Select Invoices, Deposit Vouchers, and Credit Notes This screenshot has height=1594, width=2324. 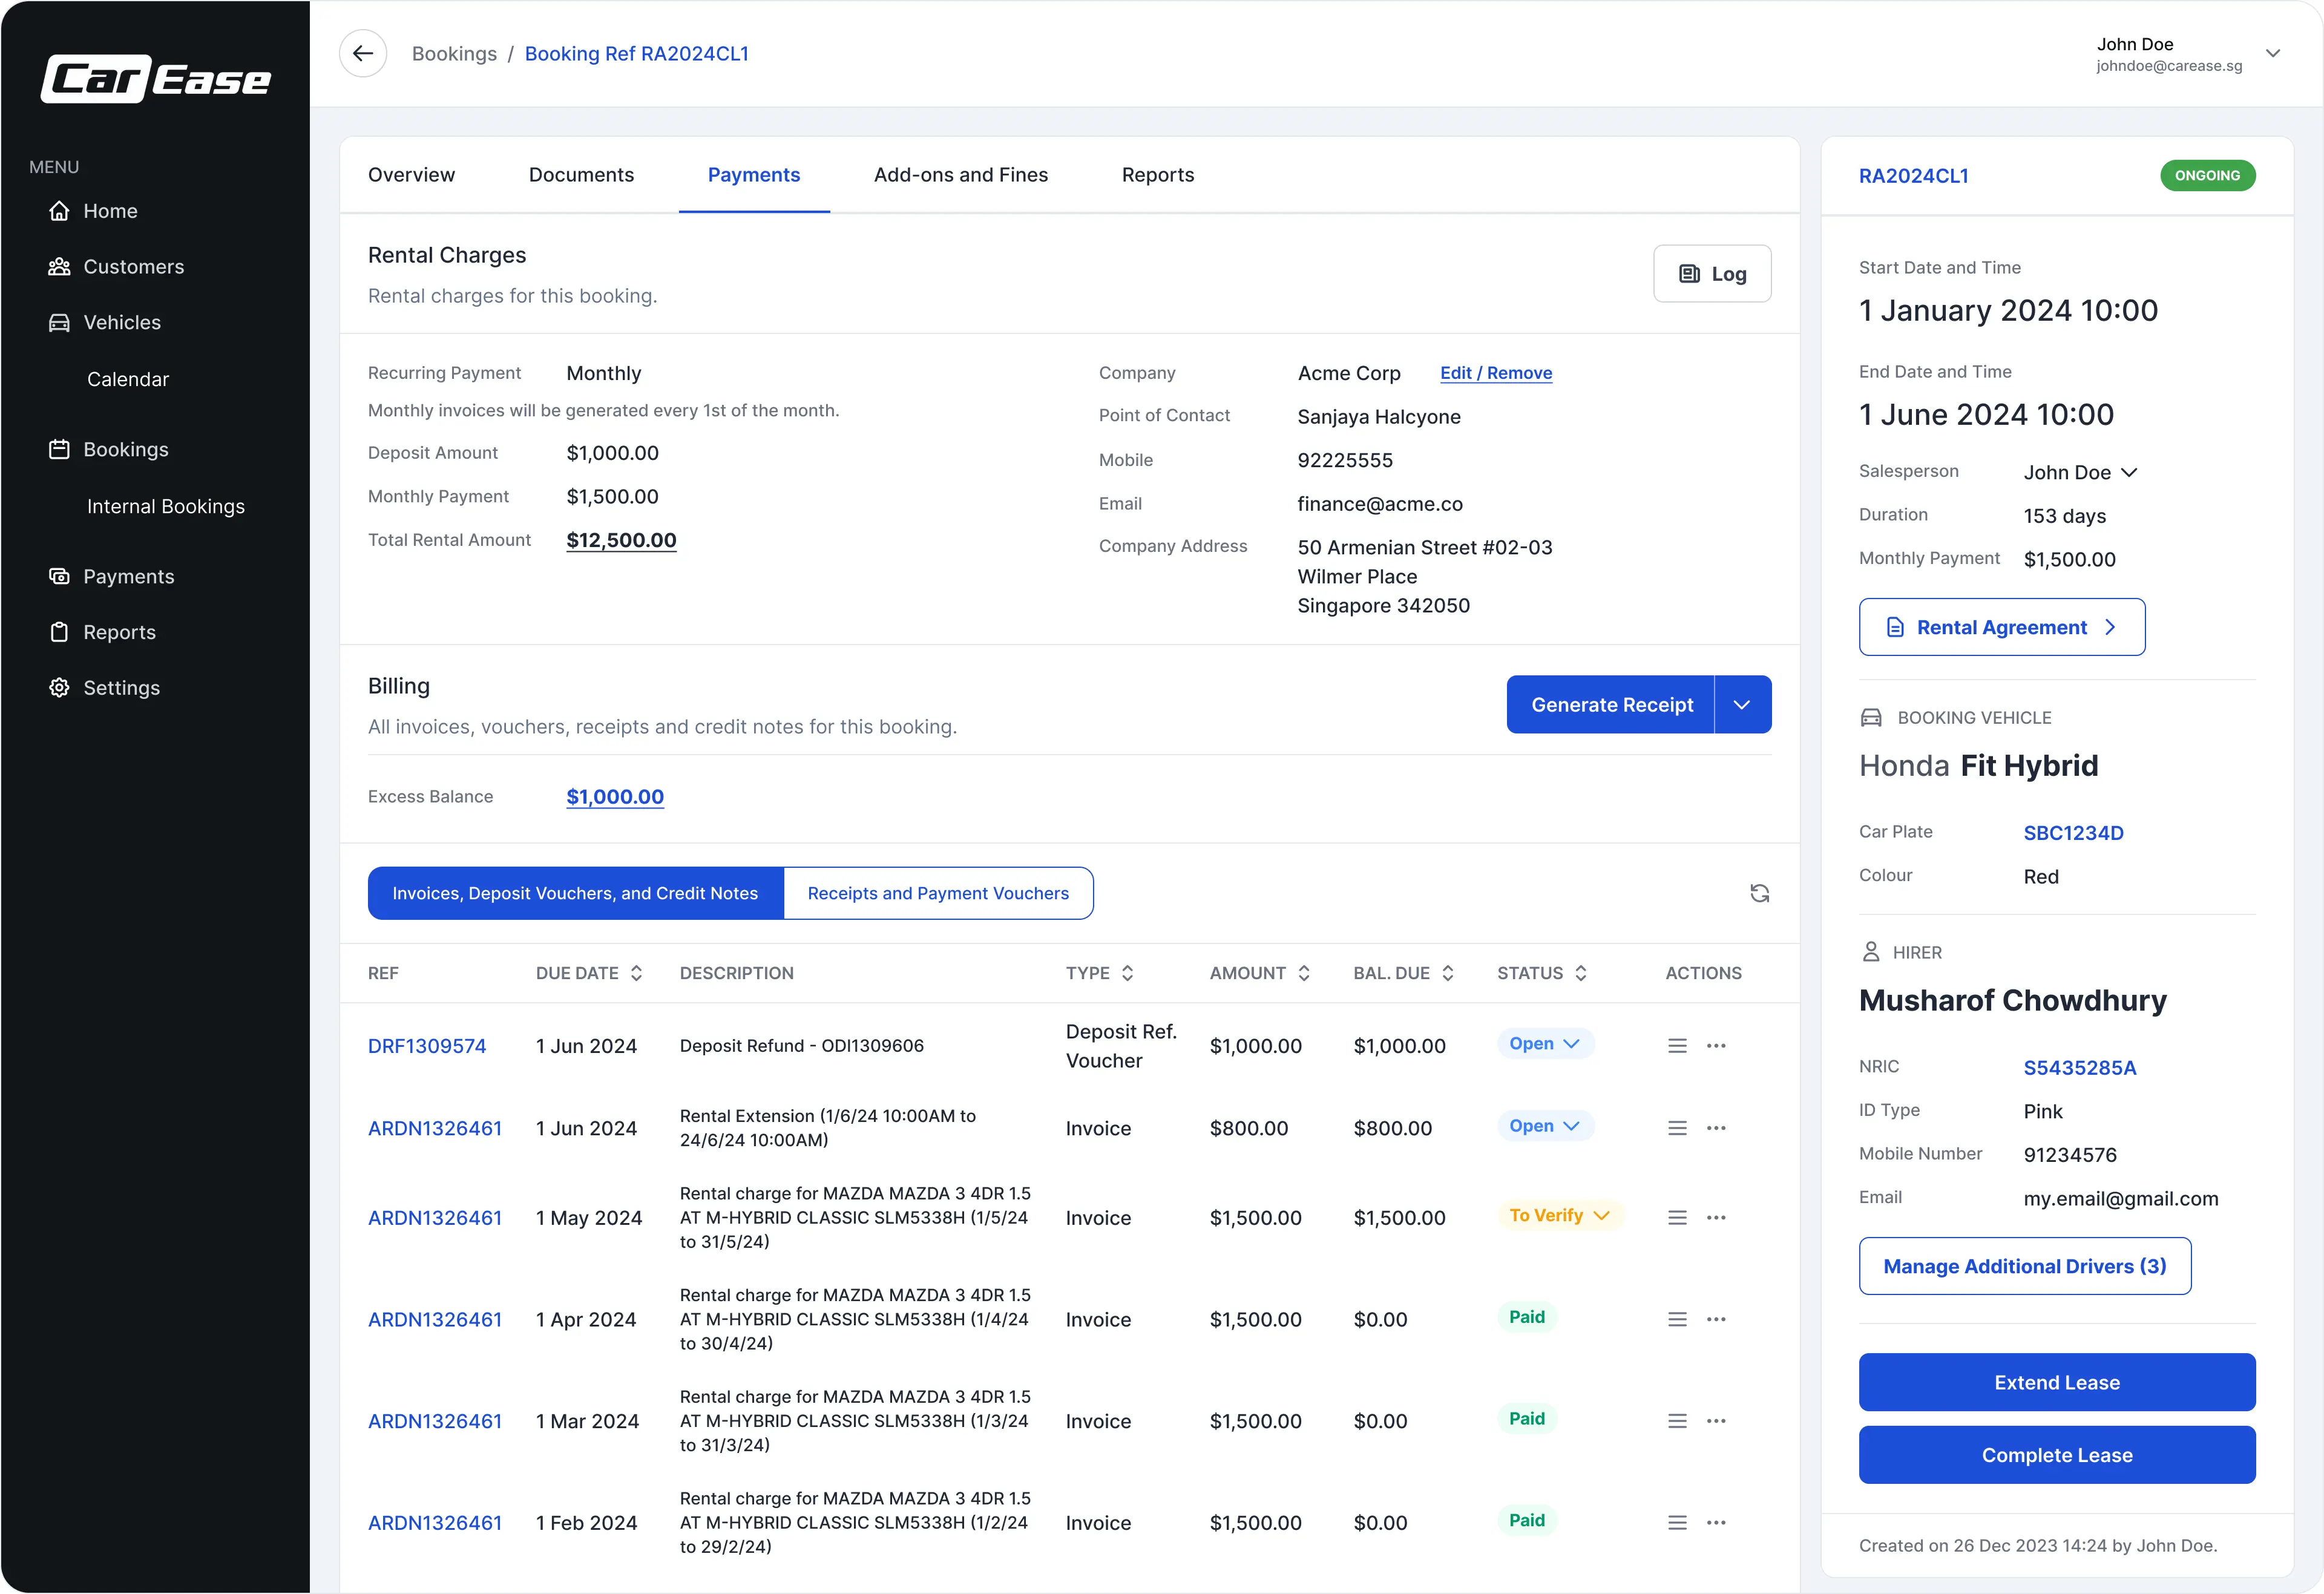[576, 893]
